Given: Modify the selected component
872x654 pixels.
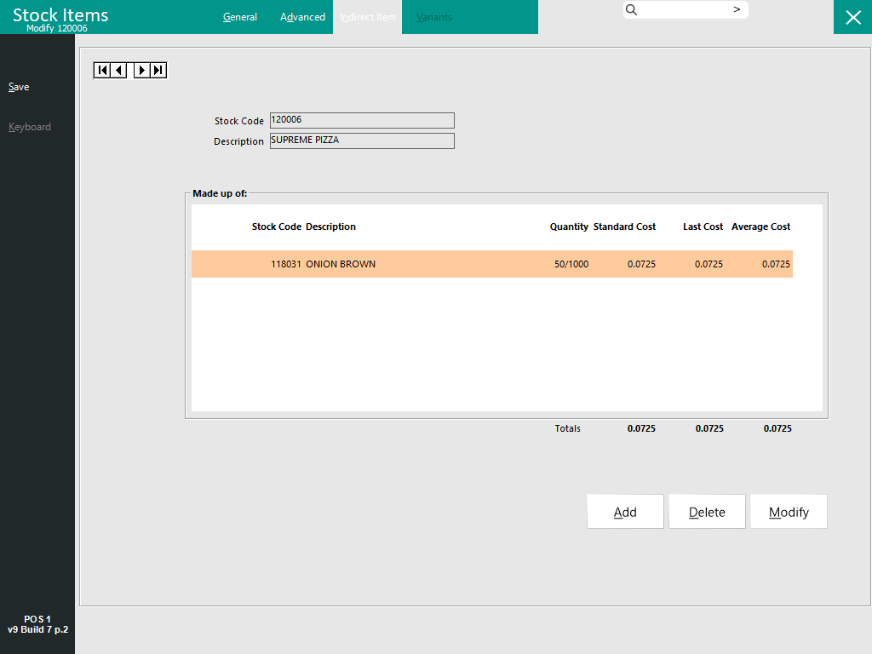Looking at the screenshot, I should 789,512.
